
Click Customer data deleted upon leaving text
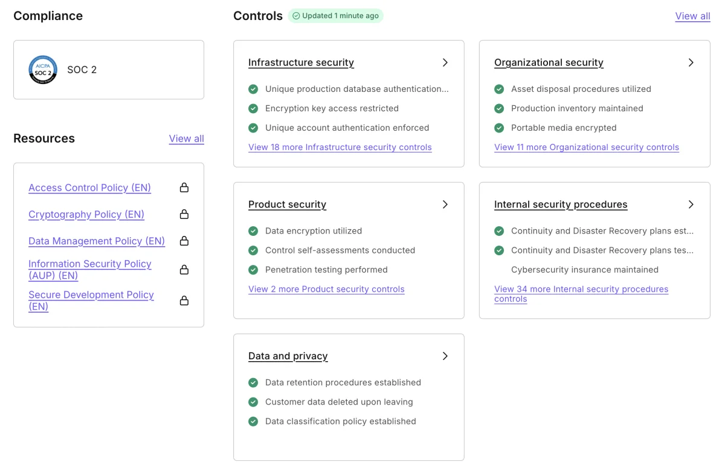(339, 402)
